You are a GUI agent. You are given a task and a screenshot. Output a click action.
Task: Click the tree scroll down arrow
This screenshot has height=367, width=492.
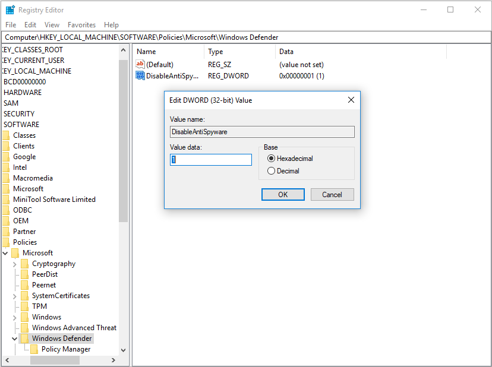[124, 350]
